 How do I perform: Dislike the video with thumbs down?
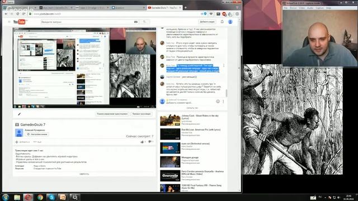point(150,142)
